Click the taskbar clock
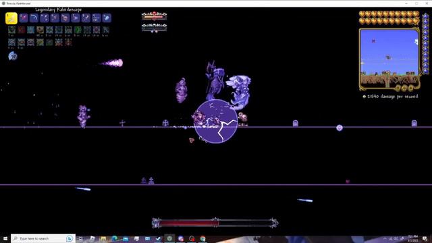The width and height of the screenshot is (432, 243). point(412,238)
